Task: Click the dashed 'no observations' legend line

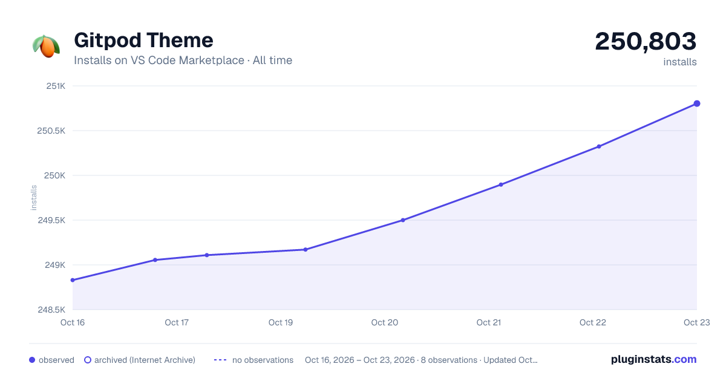Action: point(220,360)
